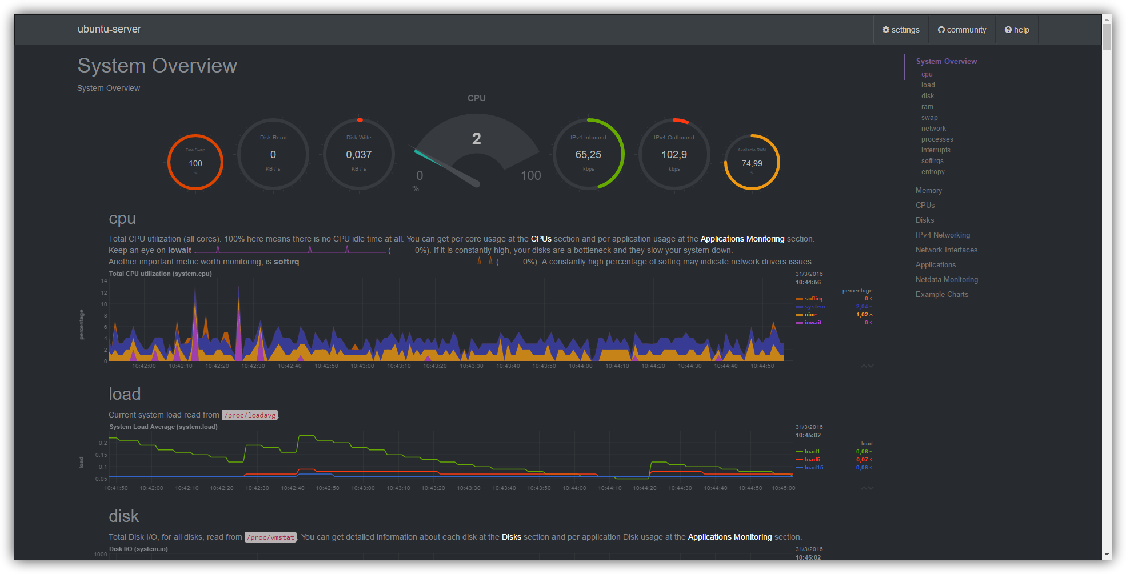Go to softirqs in the sidebar submenu
Screen dimensions: 1126x574
pos(932,161)
